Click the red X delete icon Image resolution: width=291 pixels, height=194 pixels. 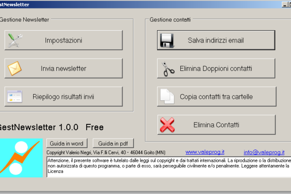point(167,125)
